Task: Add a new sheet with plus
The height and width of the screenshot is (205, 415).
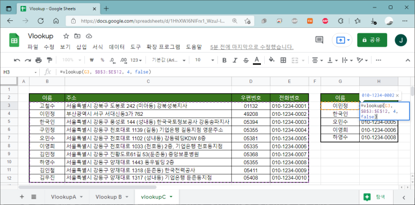Action: pos(22,196)
